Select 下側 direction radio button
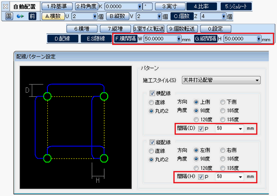Viewport: 277px width, 196px height. pos(223,102)
